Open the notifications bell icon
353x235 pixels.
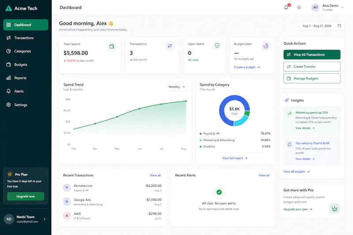point(286,7)
